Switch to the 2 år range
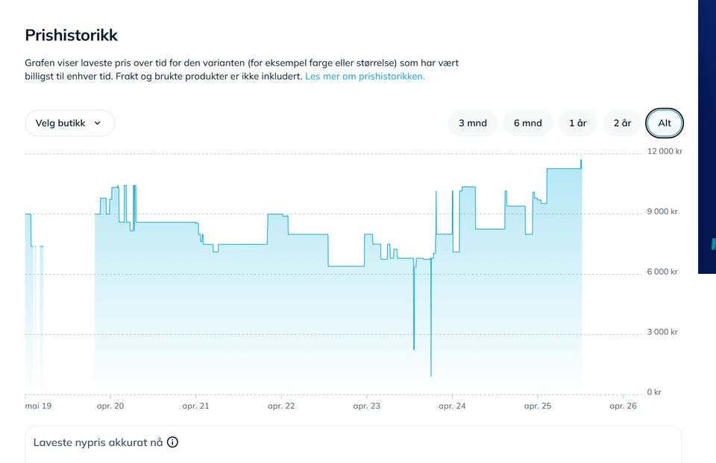 click(622, 123)
